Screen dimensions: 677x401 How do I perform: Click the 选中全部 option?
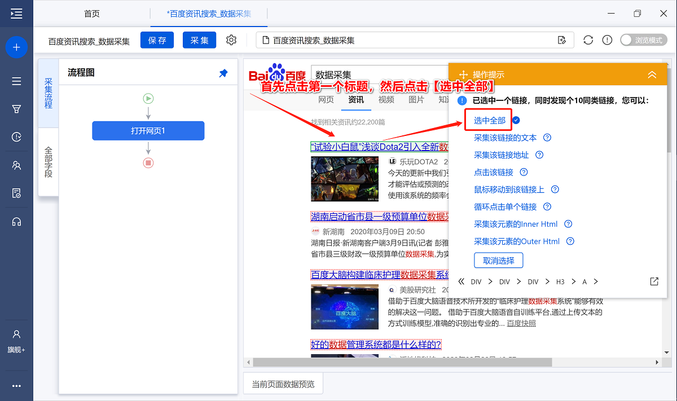(490, 120)
